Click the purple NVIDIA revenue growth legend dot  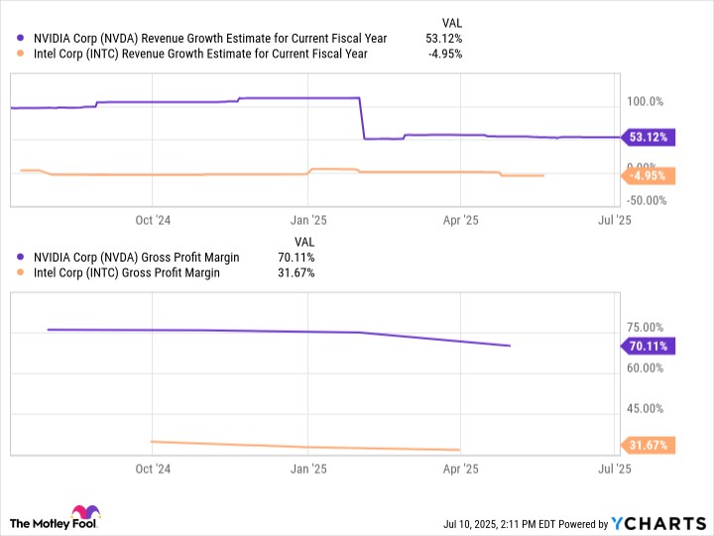click(20, 39)
